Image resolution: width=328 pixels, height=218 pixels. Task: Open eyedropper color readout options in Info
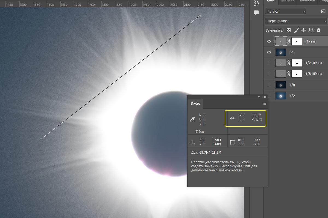pos(193,119)
